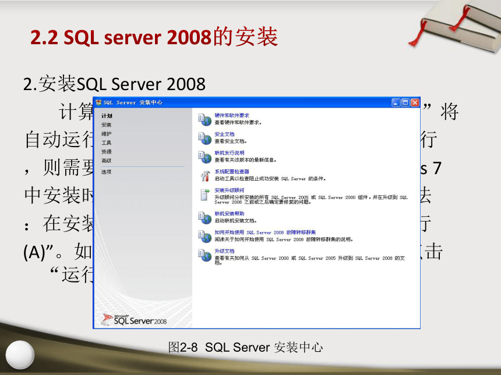Image resolution: width=501 pixels, height=375 pixels.
Task: Click the heading 2.安装SQL Server 2008
Action: [x=114, y=84]
